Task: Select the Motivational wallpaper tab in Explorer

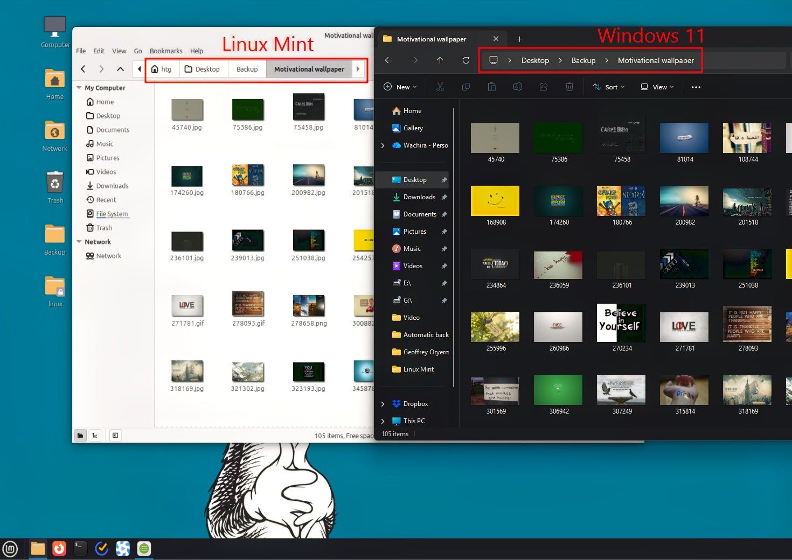Action: [431, 39]
